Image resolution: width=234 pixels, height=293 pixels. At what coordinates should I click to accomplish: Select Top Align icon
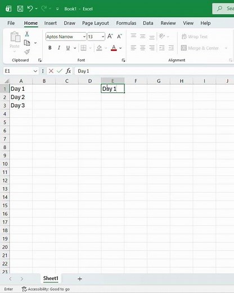(133, 35)
